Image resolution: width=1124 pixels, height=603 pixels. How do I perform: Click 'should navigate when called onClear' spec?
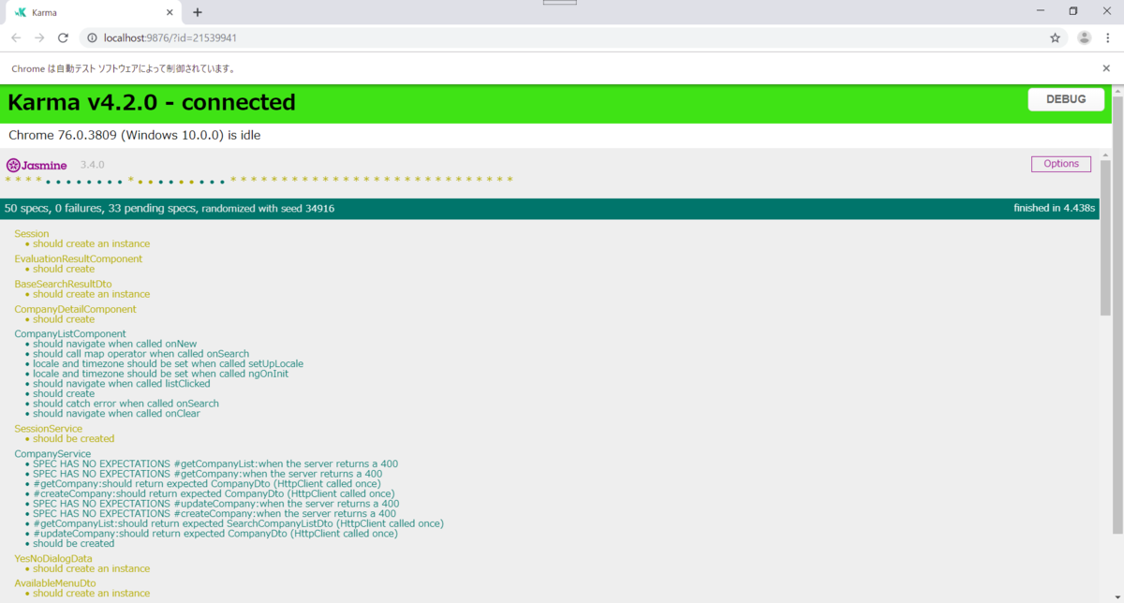pyautogui.click(x=117, y=414)
